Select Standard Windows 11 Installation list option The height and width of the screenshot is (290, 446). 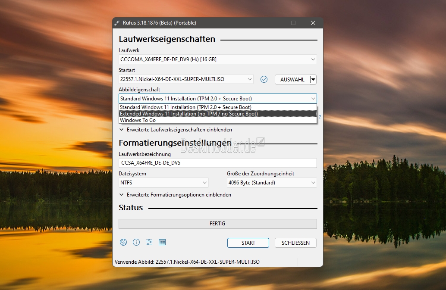[217, 107]
